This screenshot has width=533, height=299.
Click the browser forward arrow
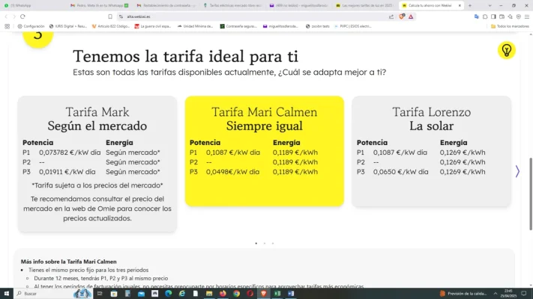14,16
